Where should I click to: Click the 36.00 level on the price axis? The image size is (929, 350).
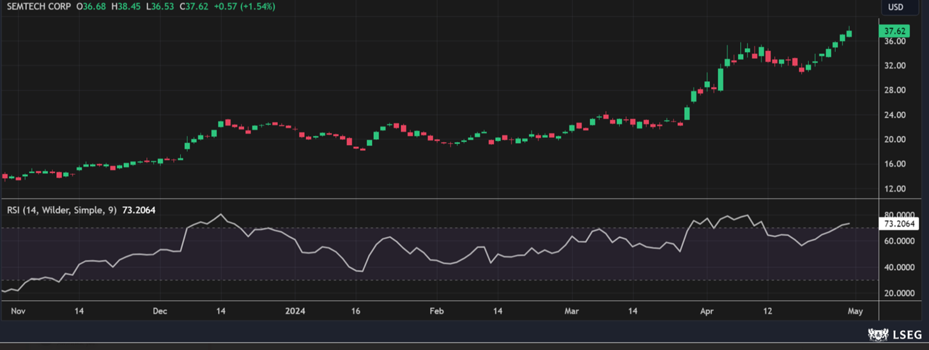tap(894, 42)
